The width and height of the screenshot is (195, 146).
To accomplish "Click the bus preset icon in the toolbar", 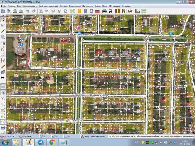I will (x=110, y=11).
